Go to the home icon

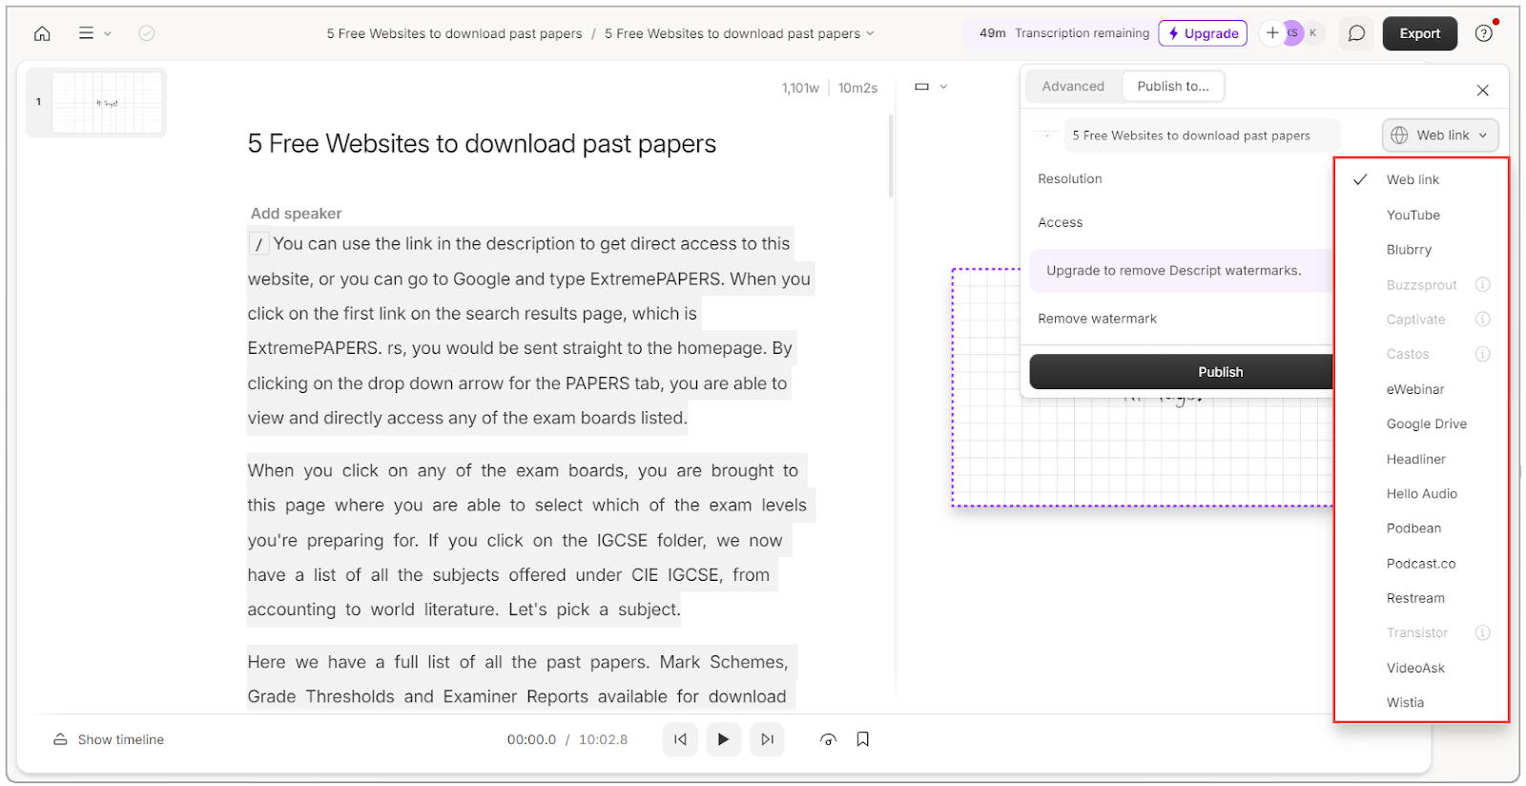42,33
